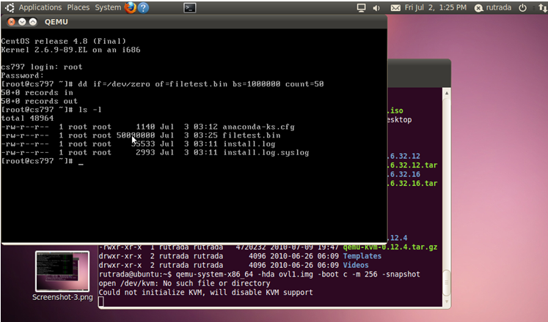548x322 pixels.
Task: Click the 'cs797 login: root' line
Action: [x=42, y=67]
